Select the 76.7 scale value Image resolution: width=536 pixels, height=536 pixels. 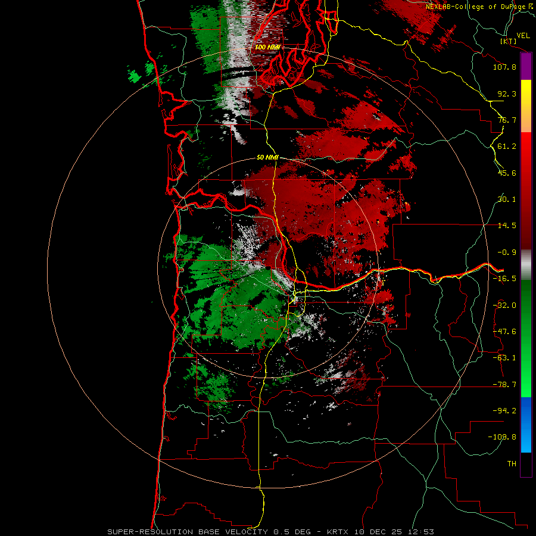pos(507,120)
